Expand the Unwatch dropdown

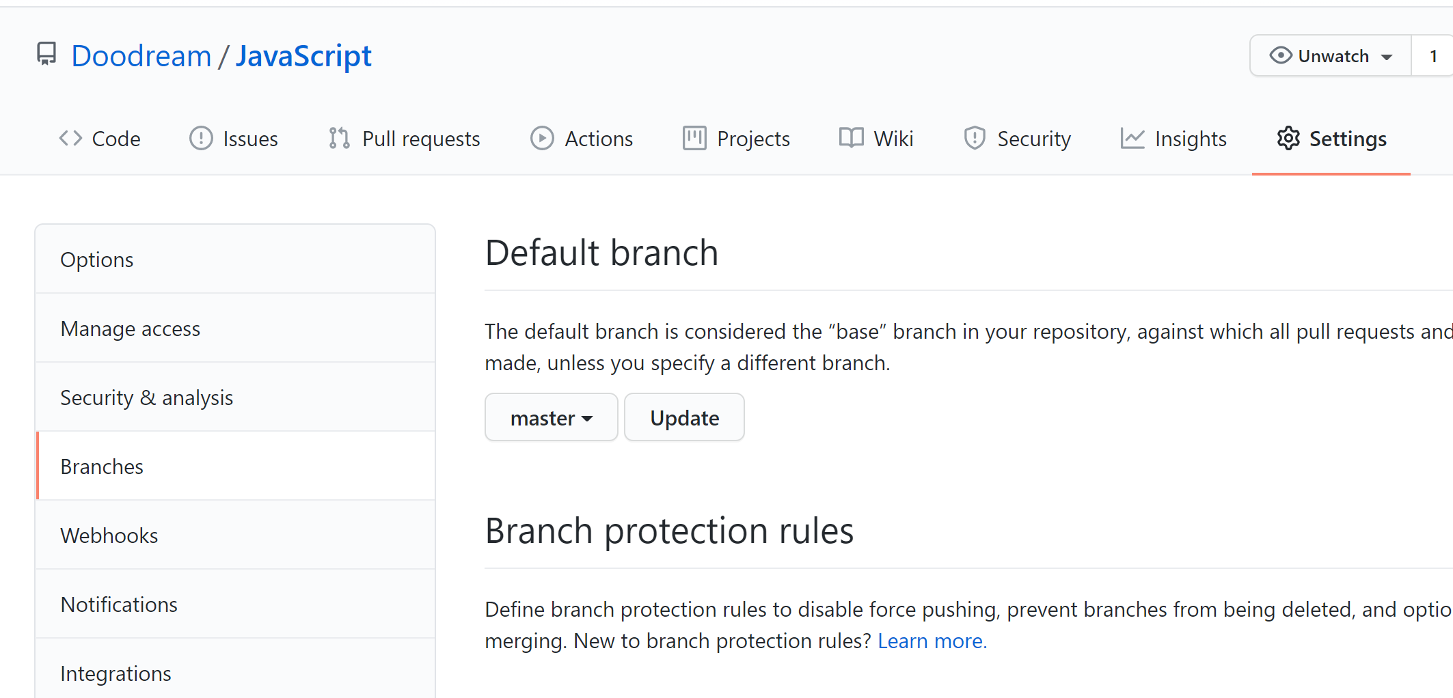[x=1331, y=55]
